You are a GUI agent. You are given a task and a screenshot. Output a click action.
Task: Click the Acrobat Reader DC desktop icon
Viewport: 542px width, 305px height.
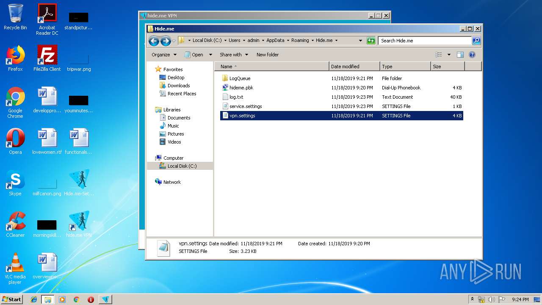click(x=47, y=19)
